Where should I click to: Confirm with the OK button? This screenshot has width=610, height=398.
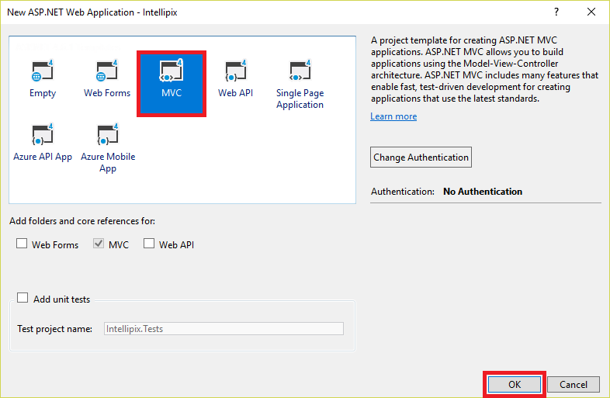(x=515, y=384)
